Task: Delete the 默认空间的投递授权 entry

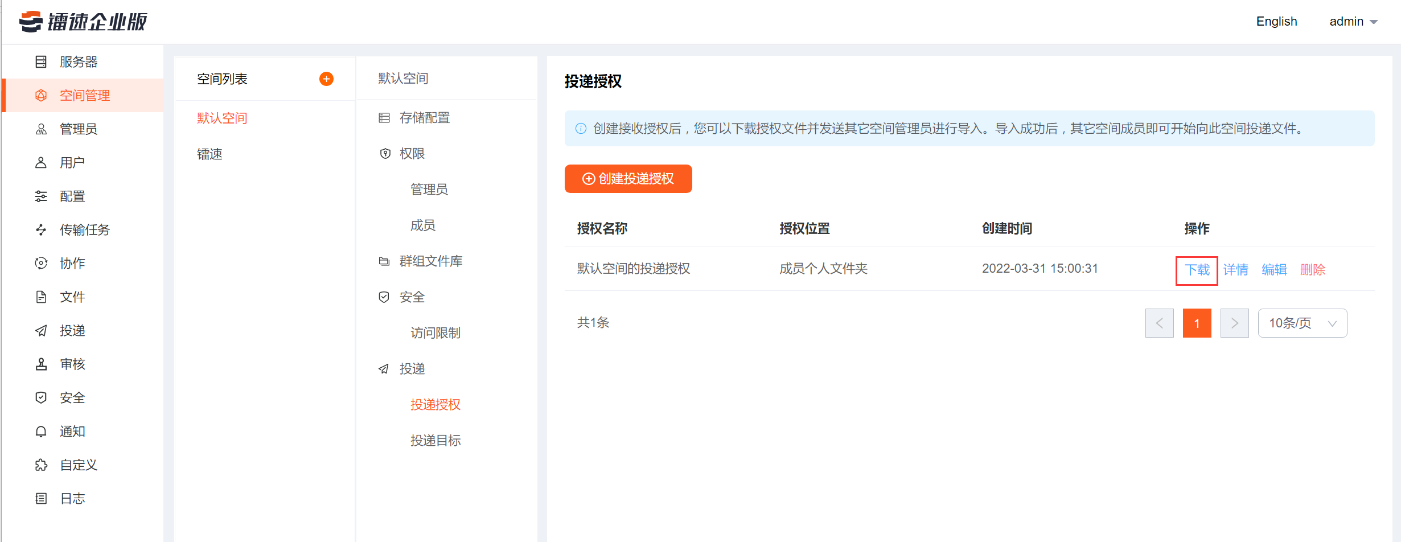Action: [x=1313, y=270]
